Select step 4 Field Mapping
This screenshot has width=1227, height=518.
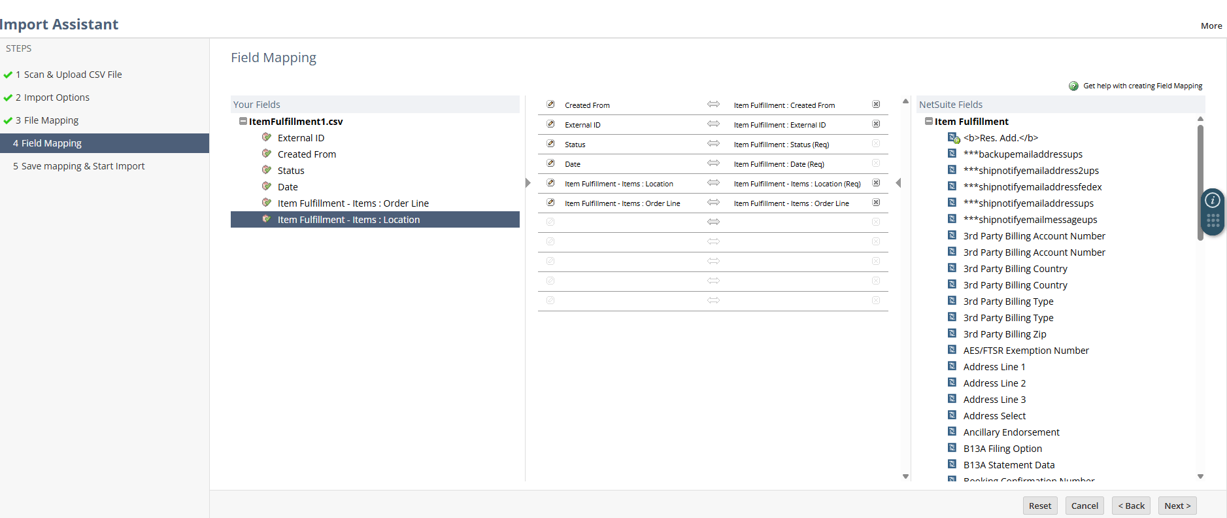pos(105,143)
